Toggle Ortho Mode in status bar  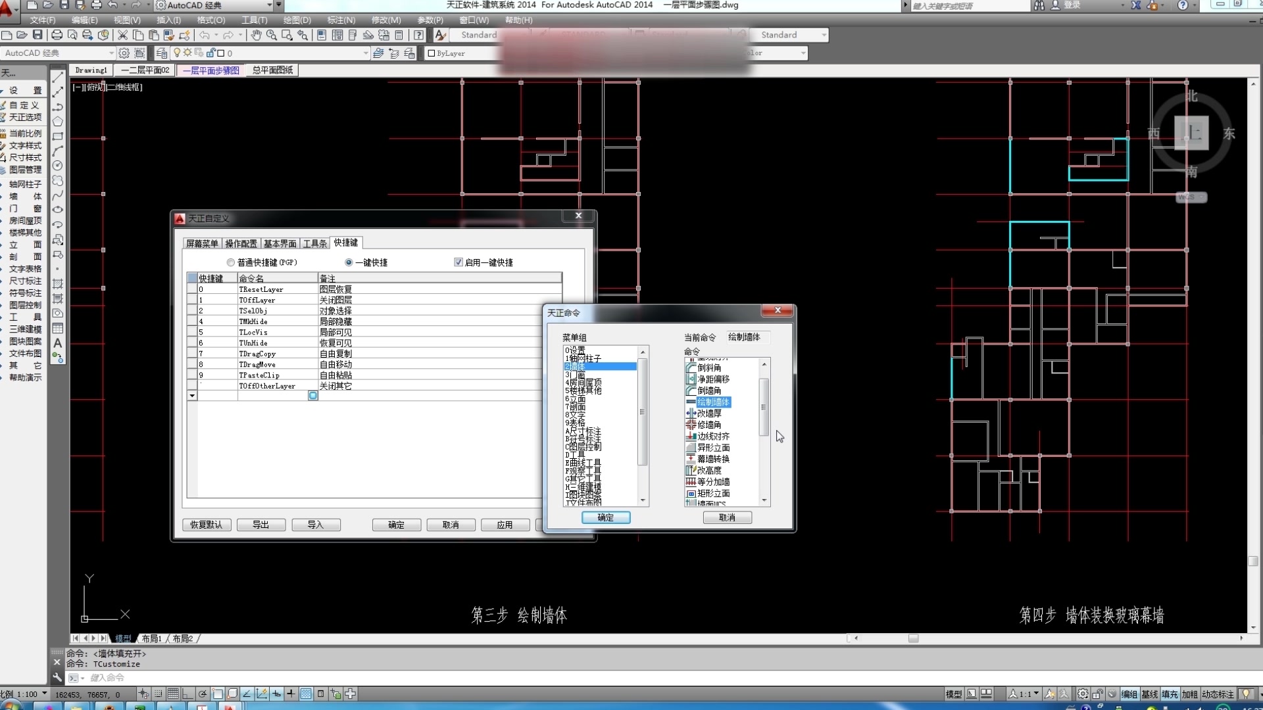pos(187,694)
